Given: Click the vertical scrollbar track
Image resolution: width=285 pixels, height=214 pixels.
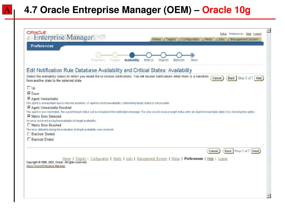Looking at the screenshot, I should pos(269,113).
